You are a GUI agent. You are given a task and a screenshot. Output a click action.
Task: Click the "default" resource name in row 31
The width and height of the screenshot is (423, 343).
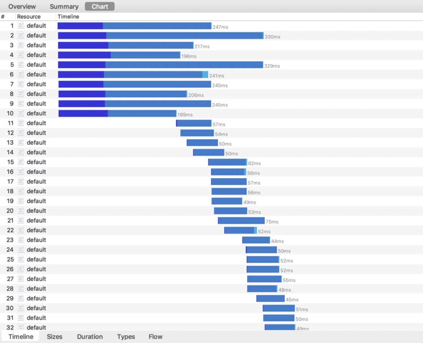pos(36,318)
